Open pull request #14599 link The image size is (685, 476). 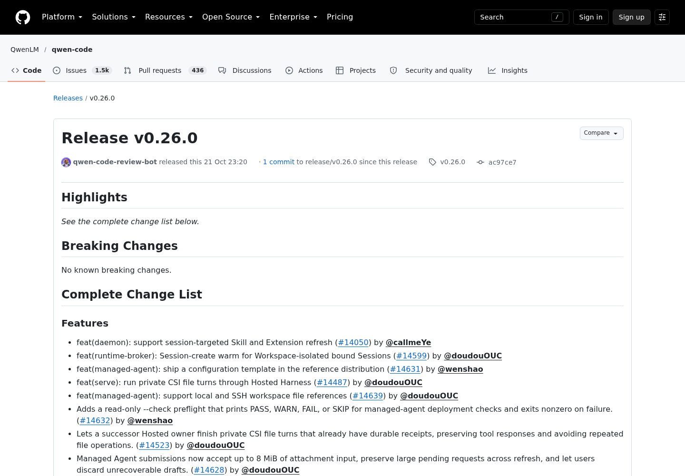[411, 356]
